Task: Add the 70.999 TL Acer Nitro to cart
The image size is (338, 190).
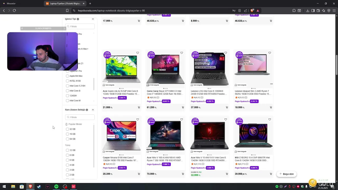Action: point(183,174)
